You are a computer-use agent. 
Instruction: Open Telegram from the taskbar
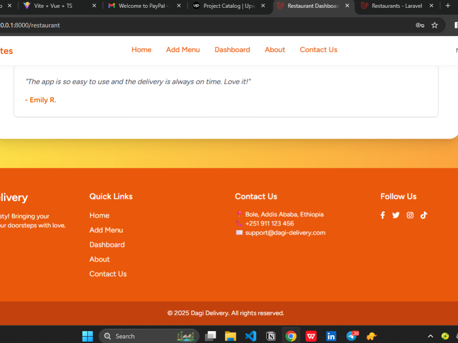tap(351, 336)
